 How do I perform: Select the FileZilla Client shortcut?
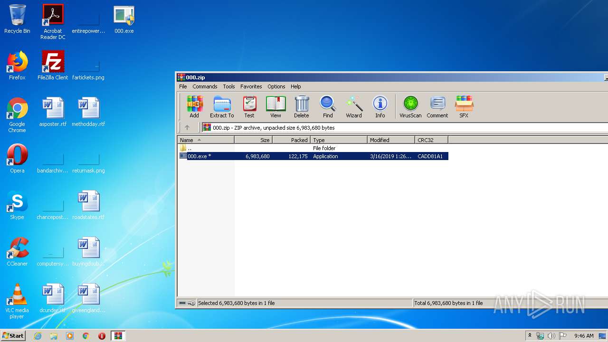[x=53, y=66]
